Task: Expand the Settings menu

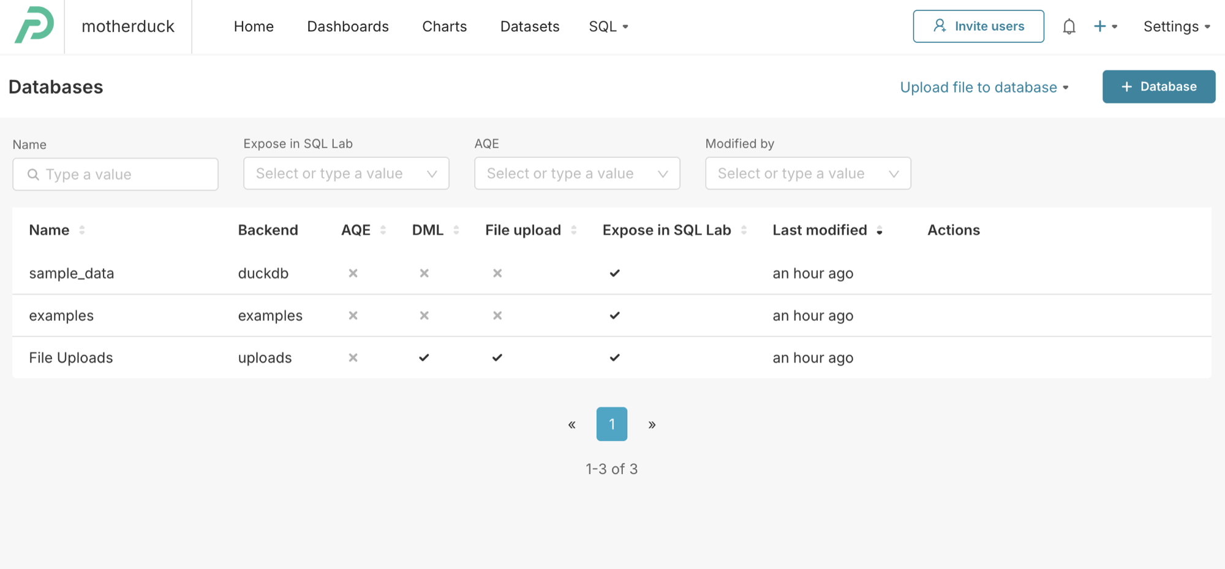Action: tap(1177, 26)
